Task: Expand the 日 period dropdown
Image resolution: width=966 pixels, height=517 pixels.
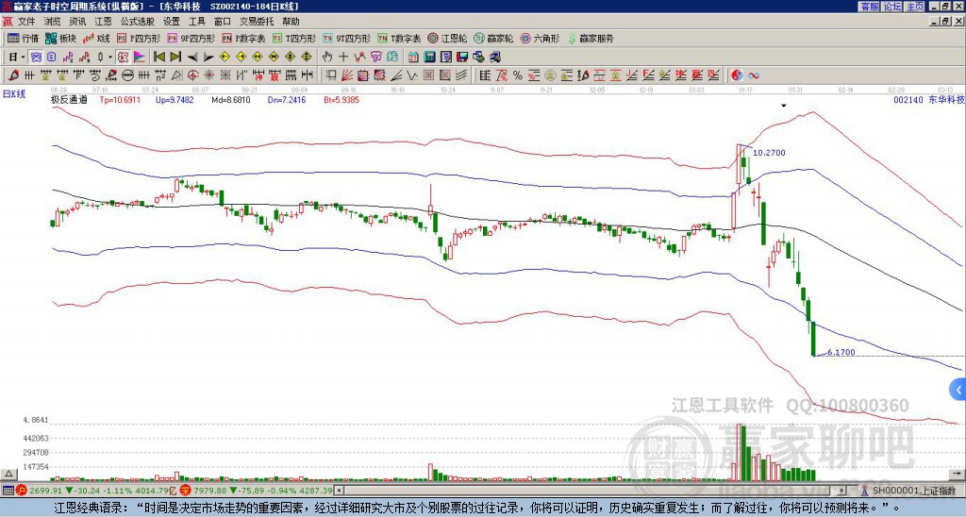Action: point(23,58)
